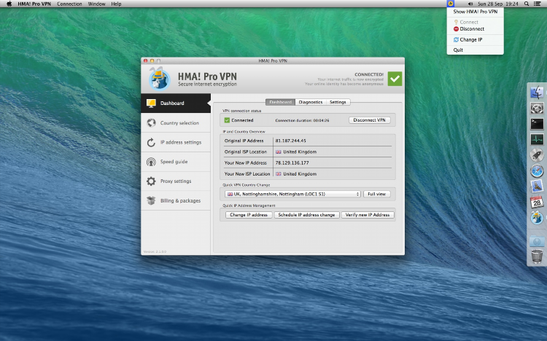
Task: Click the date and time Sun 28 Sep
Action: coord(498,4)
